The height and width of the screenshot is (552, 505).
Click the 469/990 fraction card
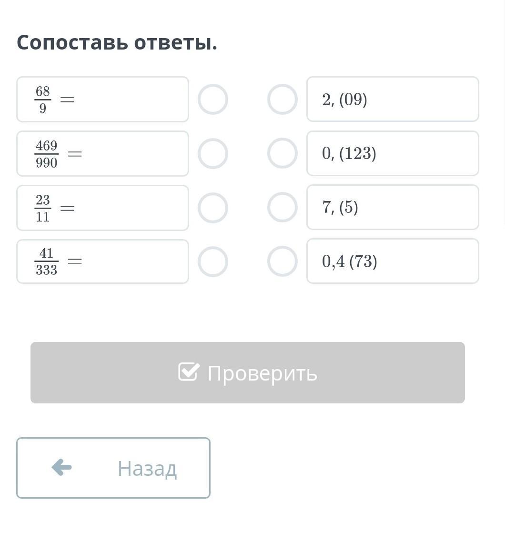point(102,154)
